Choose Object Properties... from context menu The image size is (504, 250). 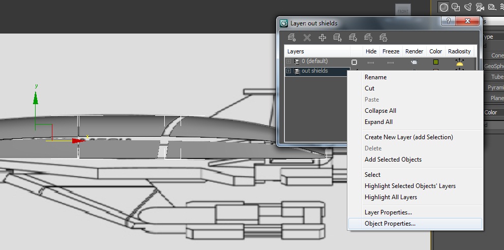390,224
